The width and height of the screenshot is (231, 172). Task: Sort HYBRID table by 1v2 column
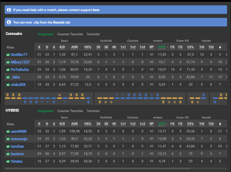click(x=133, y=124)
